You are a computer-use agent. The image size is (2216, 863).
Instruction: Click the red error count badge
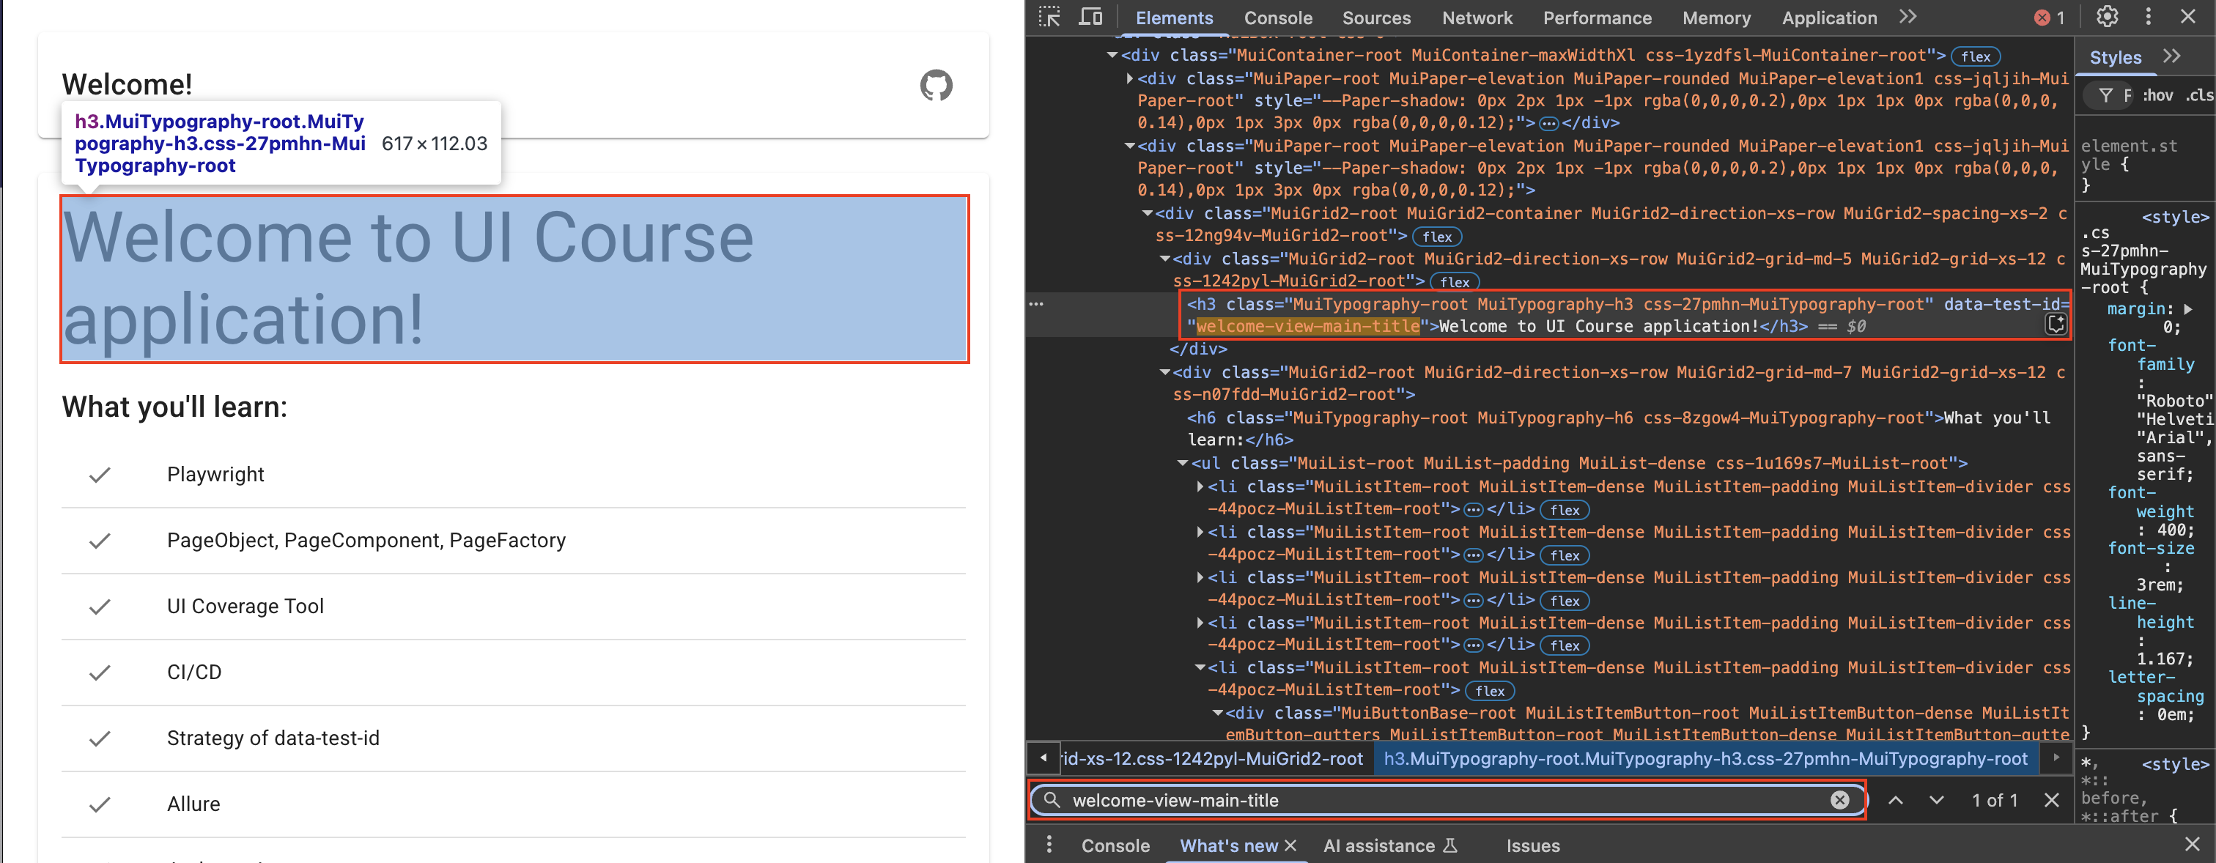(2049, 18)
